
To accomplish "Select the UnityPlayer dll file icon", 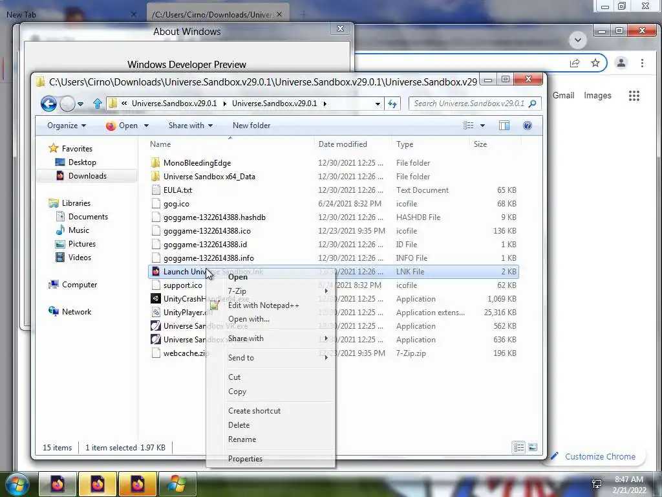I will pyautogui.click(x=156, y=313).
